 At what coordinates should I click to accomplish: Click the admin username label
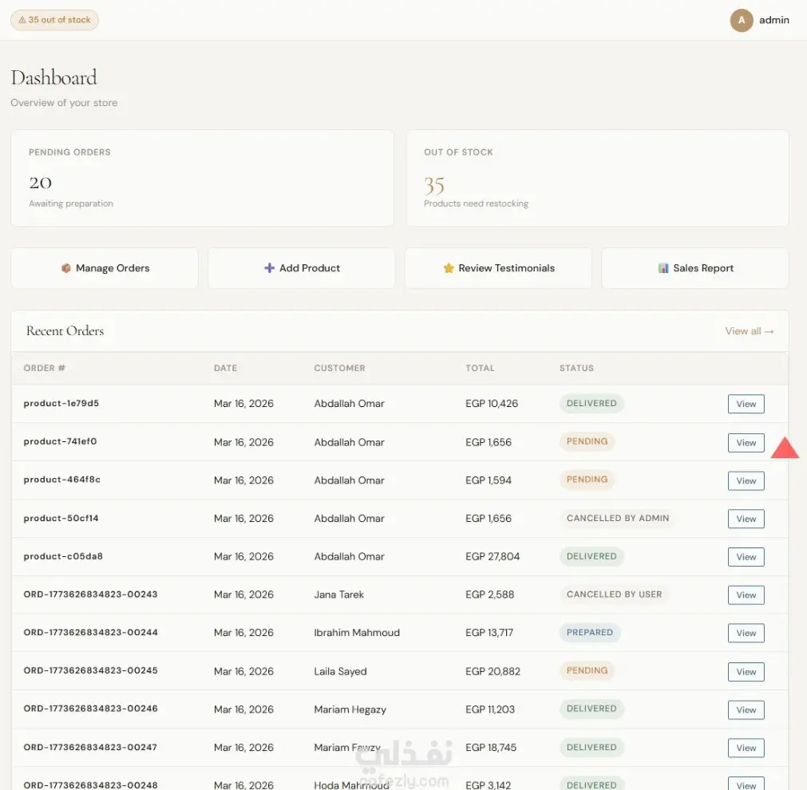(x=773, y=20)
